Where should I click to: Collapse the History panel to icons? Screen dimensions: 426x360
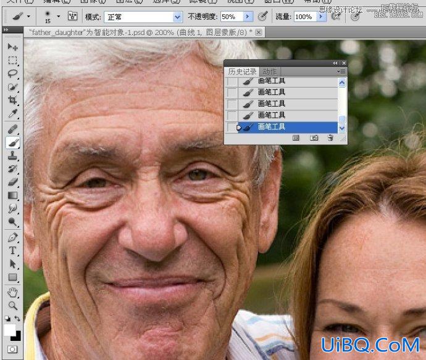click(335, 63)
